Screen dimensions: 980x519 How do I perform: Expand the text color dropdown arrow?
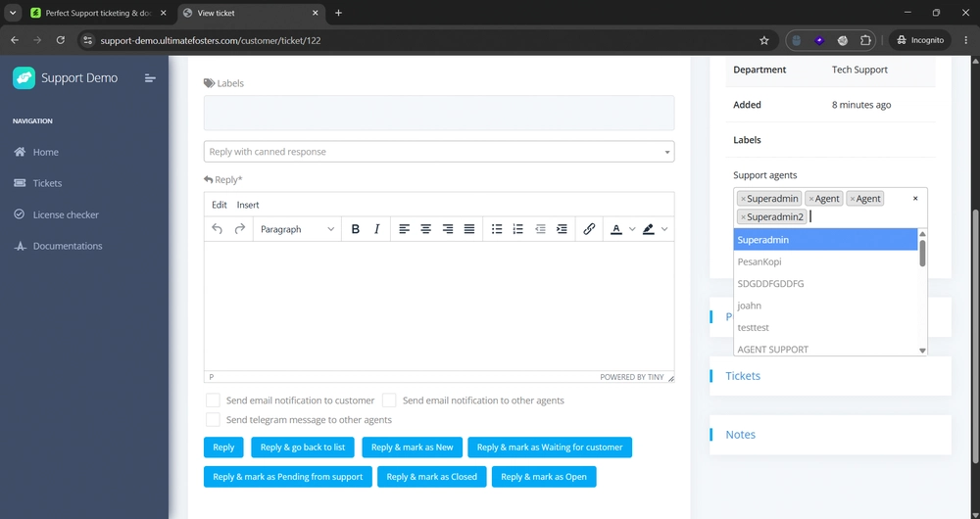(x=632, y=229)
